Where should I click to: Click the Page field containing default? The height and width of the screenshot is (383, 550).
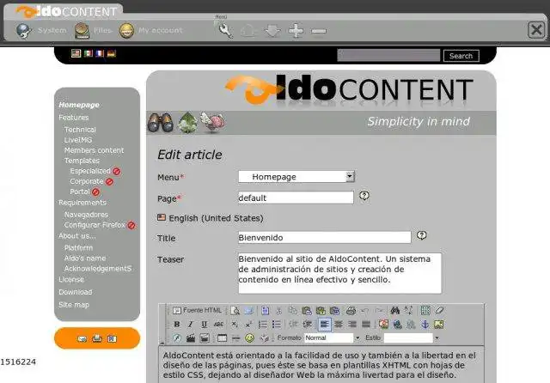[x=296, y=198]
